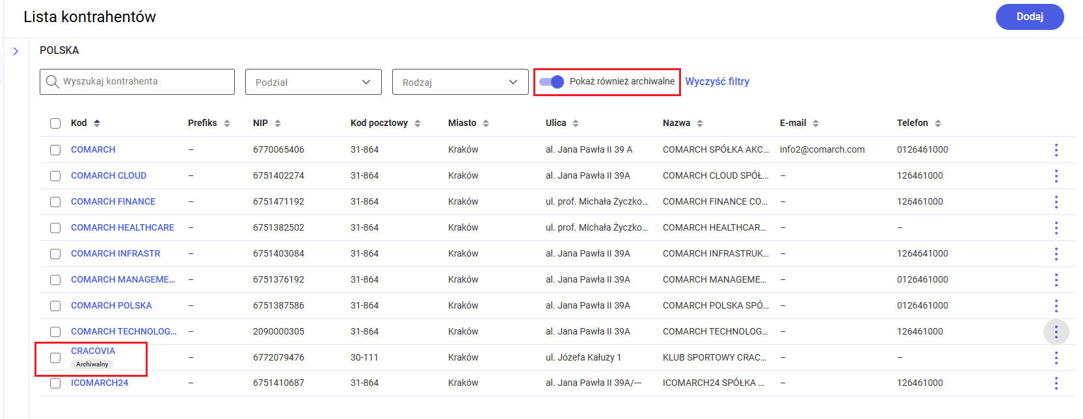Click three-dot menu for ICOMARCH24 row
The width and height of the screenshot is (1083, 419).
pos(1056,383)
